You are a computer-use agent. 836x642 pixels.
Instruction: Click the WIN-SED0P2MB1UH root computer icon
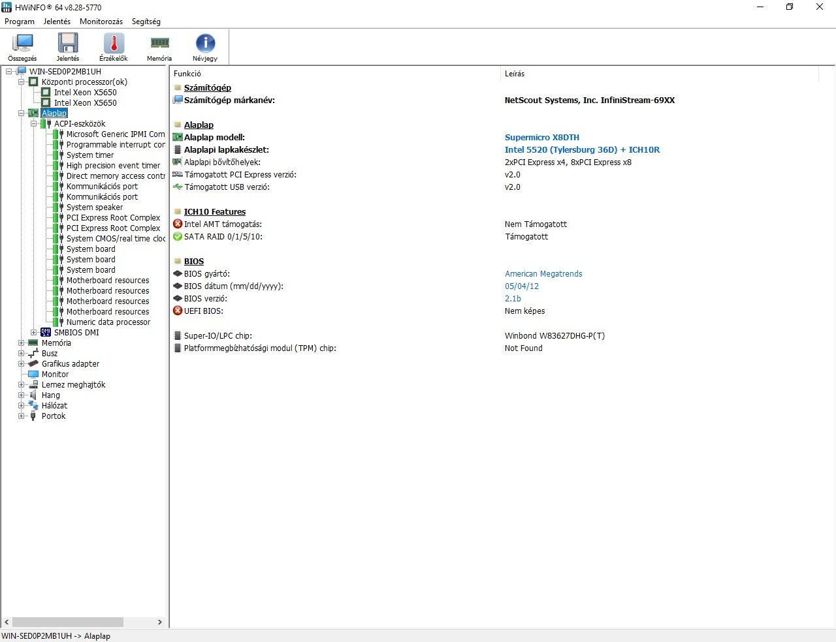[21, 71]
